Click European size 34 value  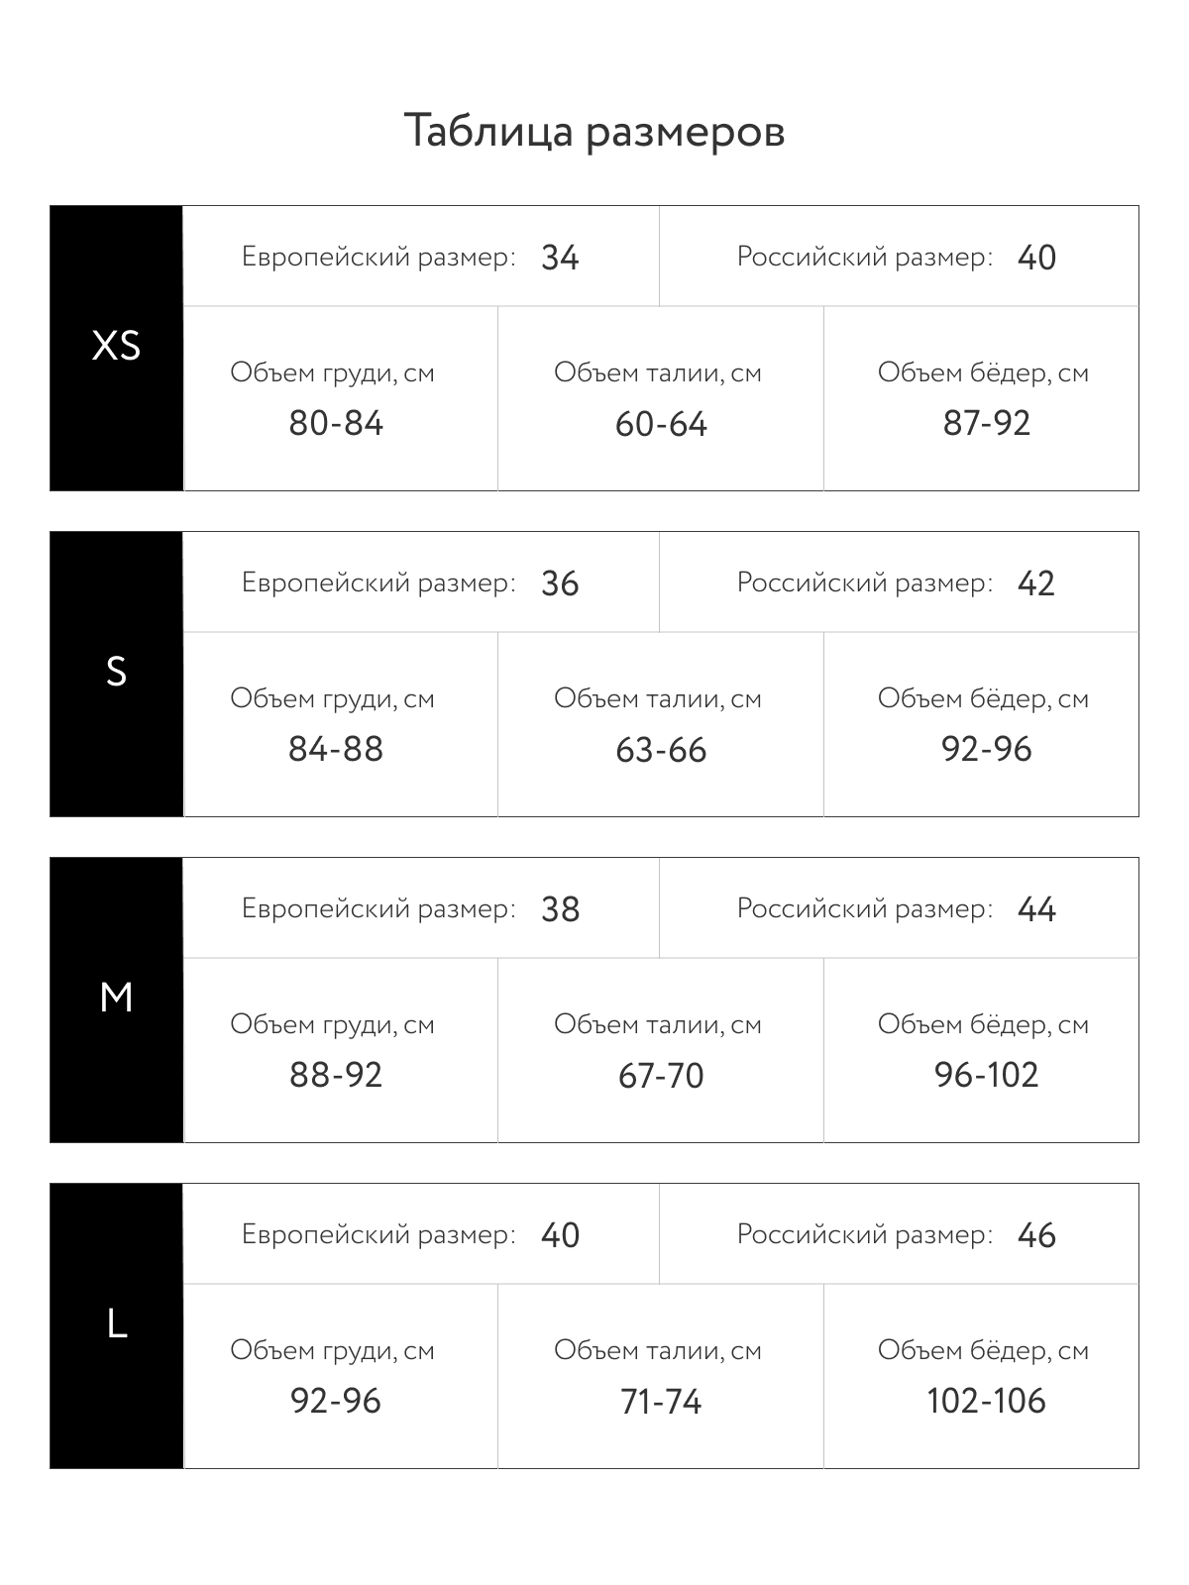[x=560, y=258]
